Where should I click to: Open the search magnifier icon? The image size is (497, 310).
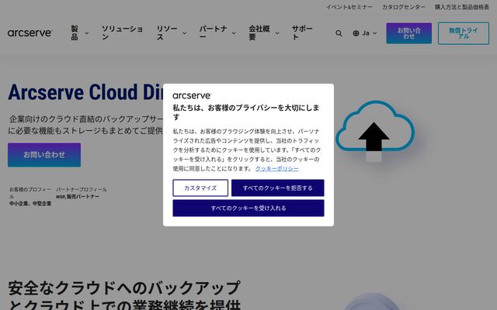coord(339,33)
